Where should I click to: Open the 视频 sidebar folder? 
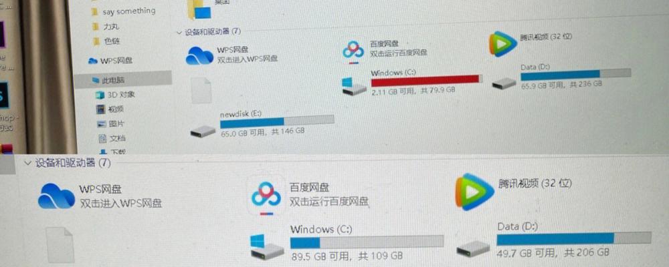pos(110,109)
